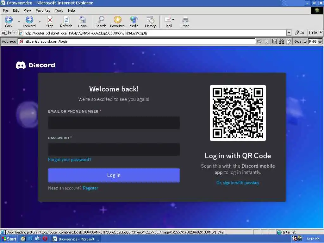
Task: Click the Mail envelope icon
Action: pos(168,20)
